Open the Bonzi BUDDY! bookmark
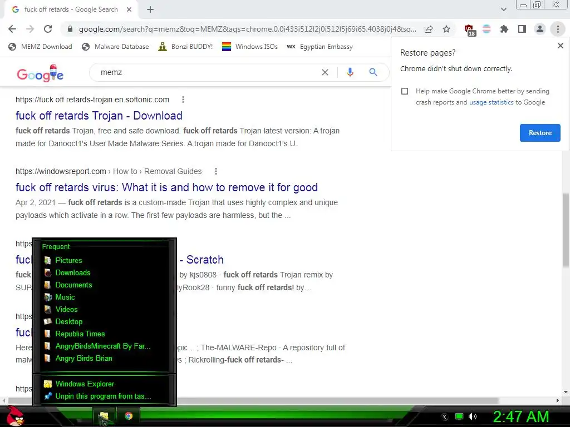570x427 pixels. coord(185,47)
